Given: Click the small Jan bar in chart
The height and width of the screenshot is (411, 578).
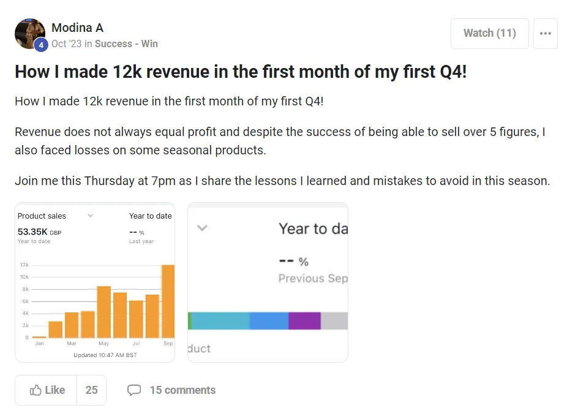Looking at the screenshot, I should click(x=39, y=336).
